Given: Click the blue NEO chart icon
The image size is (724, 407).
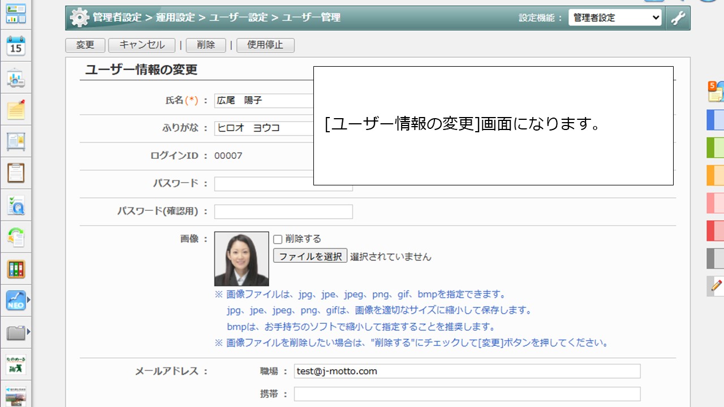Looking at the screenshot, I should (16, 300).
